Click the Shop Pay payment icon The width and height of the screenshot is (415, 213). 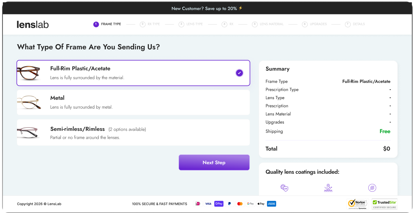point(219,204)
